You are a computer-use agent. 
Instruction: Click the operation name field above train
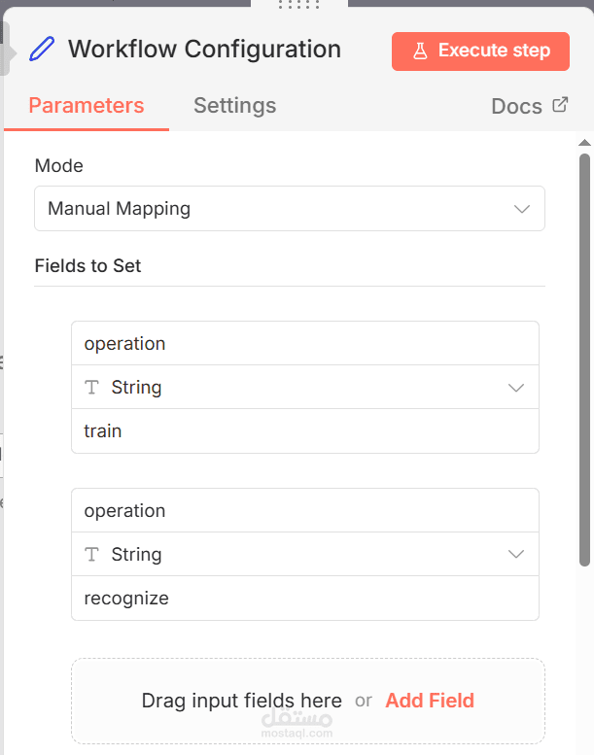tap(304, 344)
